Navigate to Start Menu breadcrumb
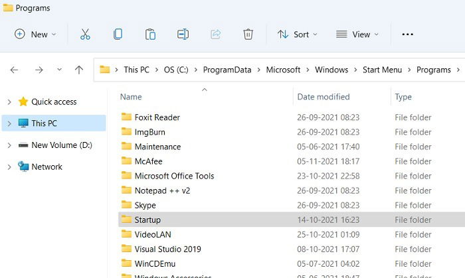Image resolution: width=465 pixels, height=278 pixels. click(382, 70)
